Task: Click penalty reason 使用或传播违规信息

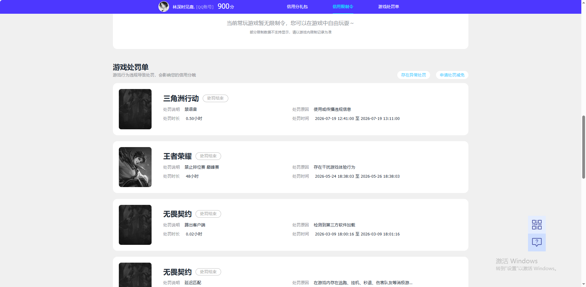Action: (x=332, y=109)
